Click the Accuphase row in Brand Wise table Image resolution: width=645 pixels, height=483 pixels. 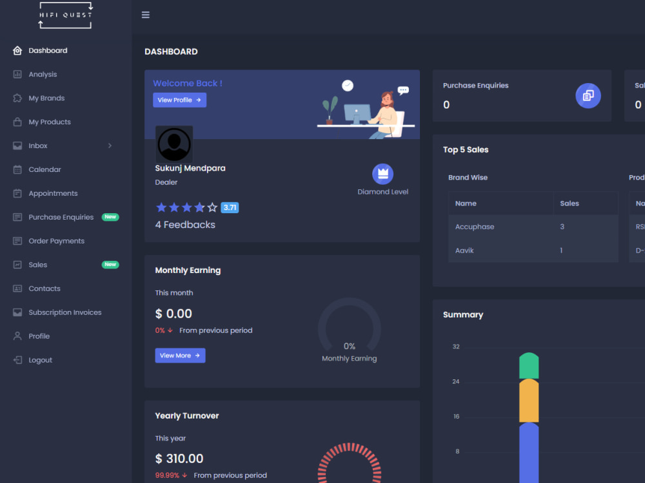click(x=533, y=227)
